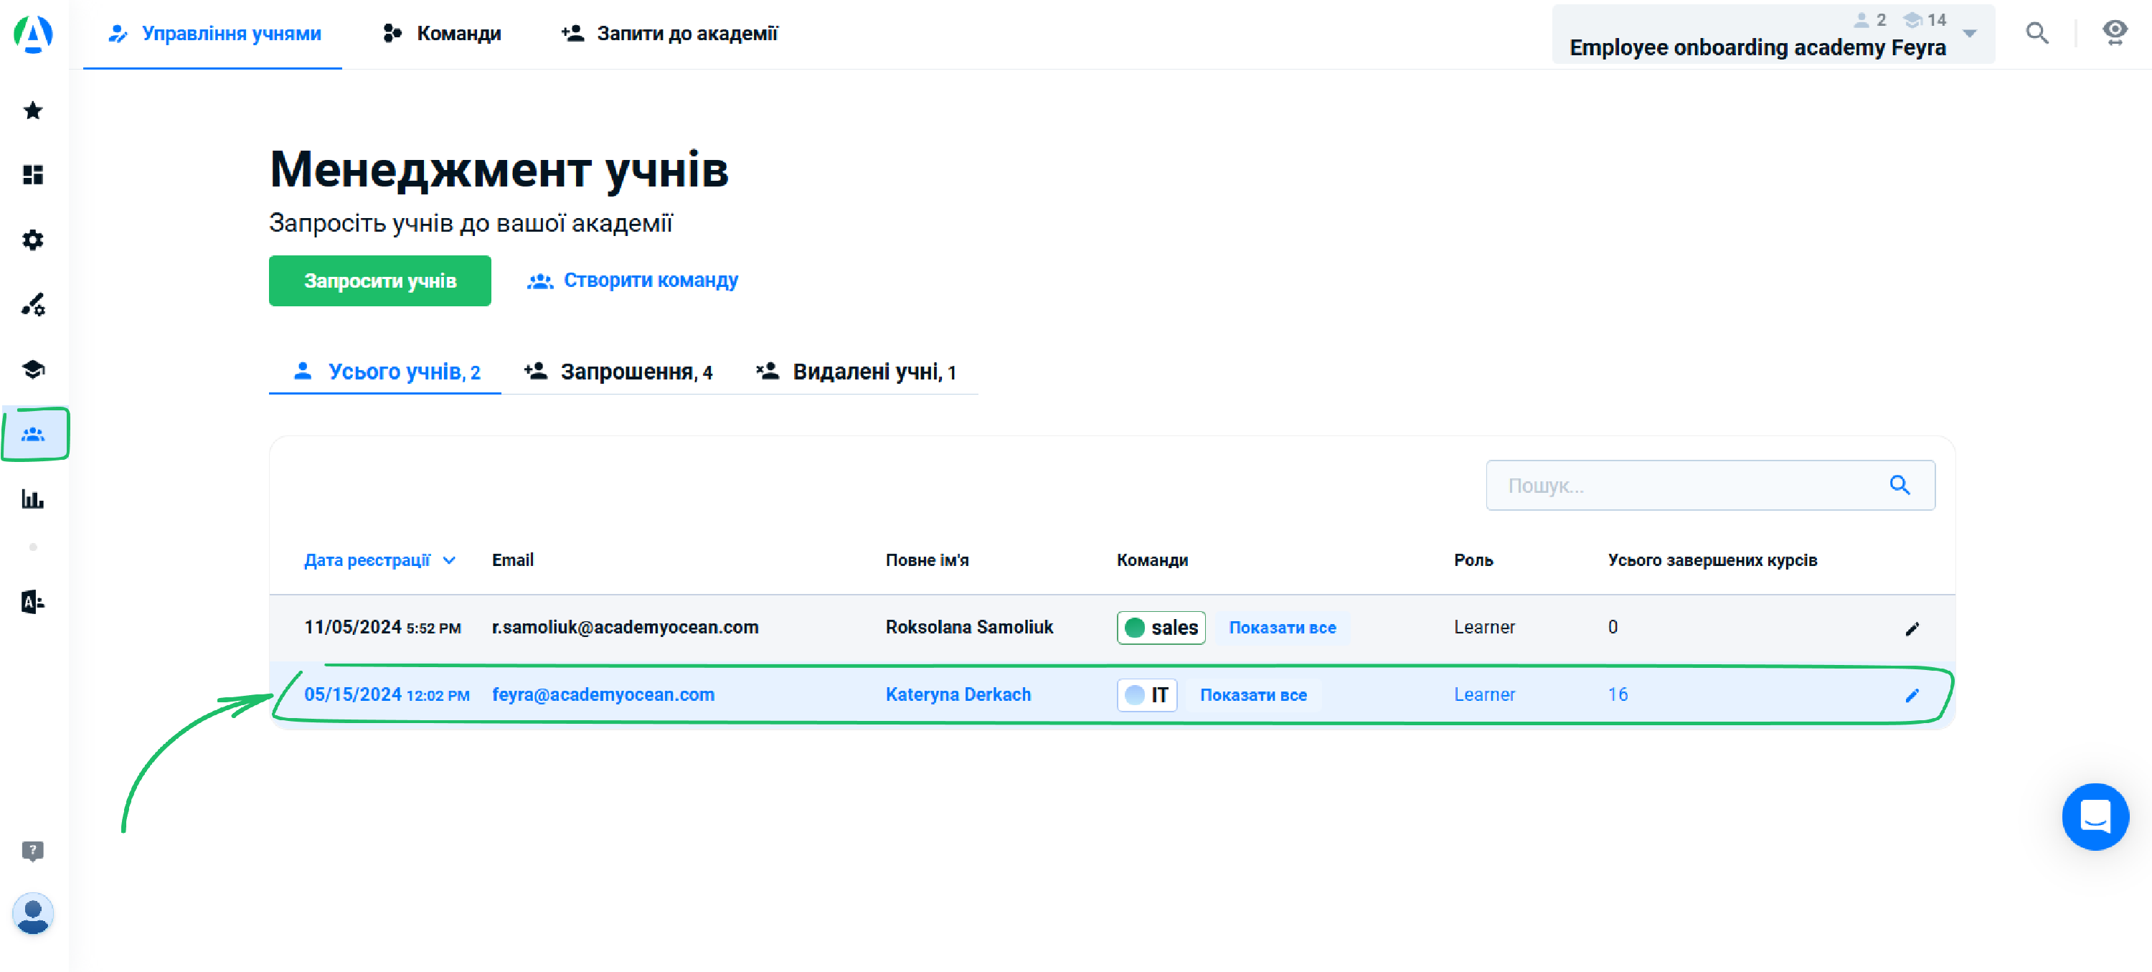The width and height of the screenshot is (2152, 972).
Task: Click Команди column header
Action: pyautogui.click(x=1152, y=560)
